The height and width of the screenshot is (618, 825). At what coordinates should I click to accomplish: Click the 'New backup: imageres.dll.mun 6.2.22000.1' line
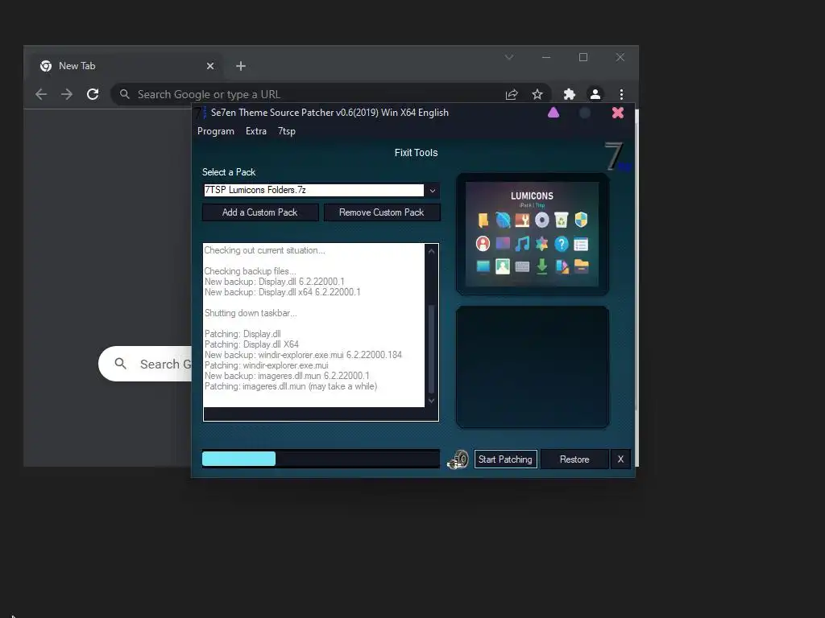coord(287,376)
